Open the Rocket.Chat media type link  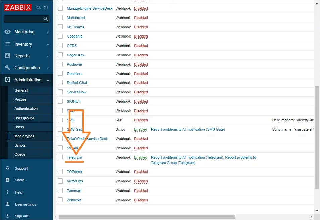77,83
